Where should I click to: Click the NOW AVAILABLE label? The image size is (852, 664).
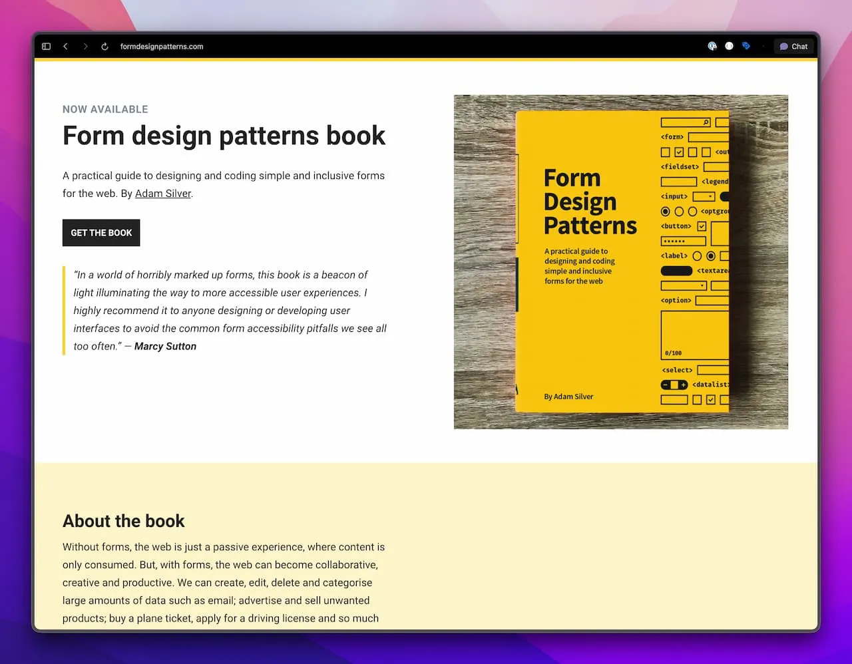105,109
